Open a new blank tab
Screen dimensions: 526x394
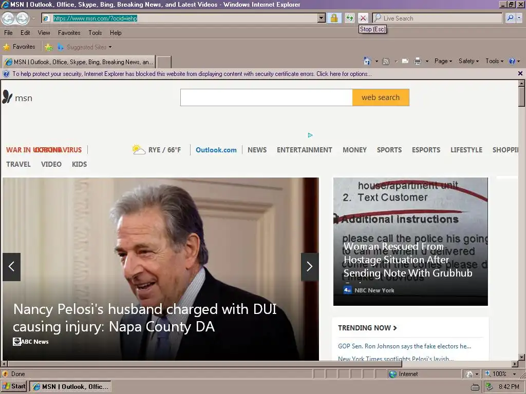tap(164, 62)
